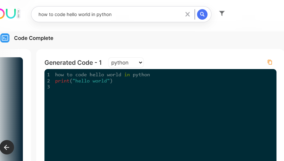Click line number 1 in the code gutter
Screen dimensions: 284x161
click(48, 75)
